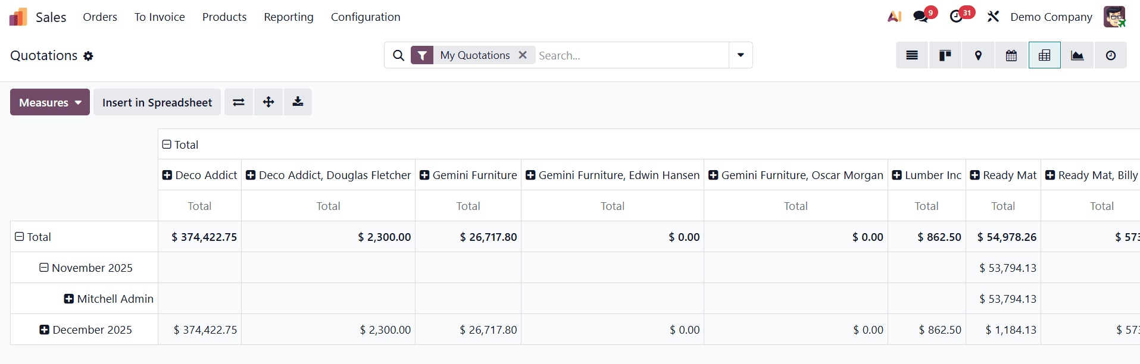Viewport: 1140px width, 364px height.
Task: Open the To Invoice menu
Action: pos(160,17)
